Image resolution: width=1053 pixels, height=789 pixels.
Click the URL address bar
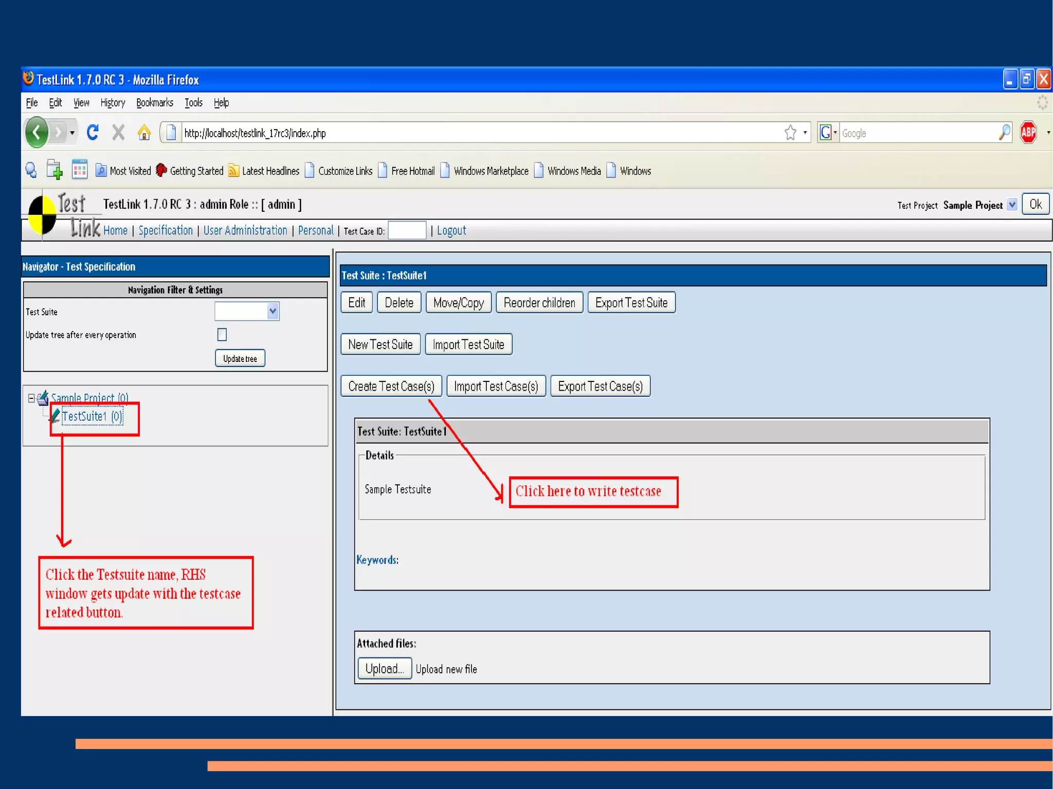[x=481, y=133]
